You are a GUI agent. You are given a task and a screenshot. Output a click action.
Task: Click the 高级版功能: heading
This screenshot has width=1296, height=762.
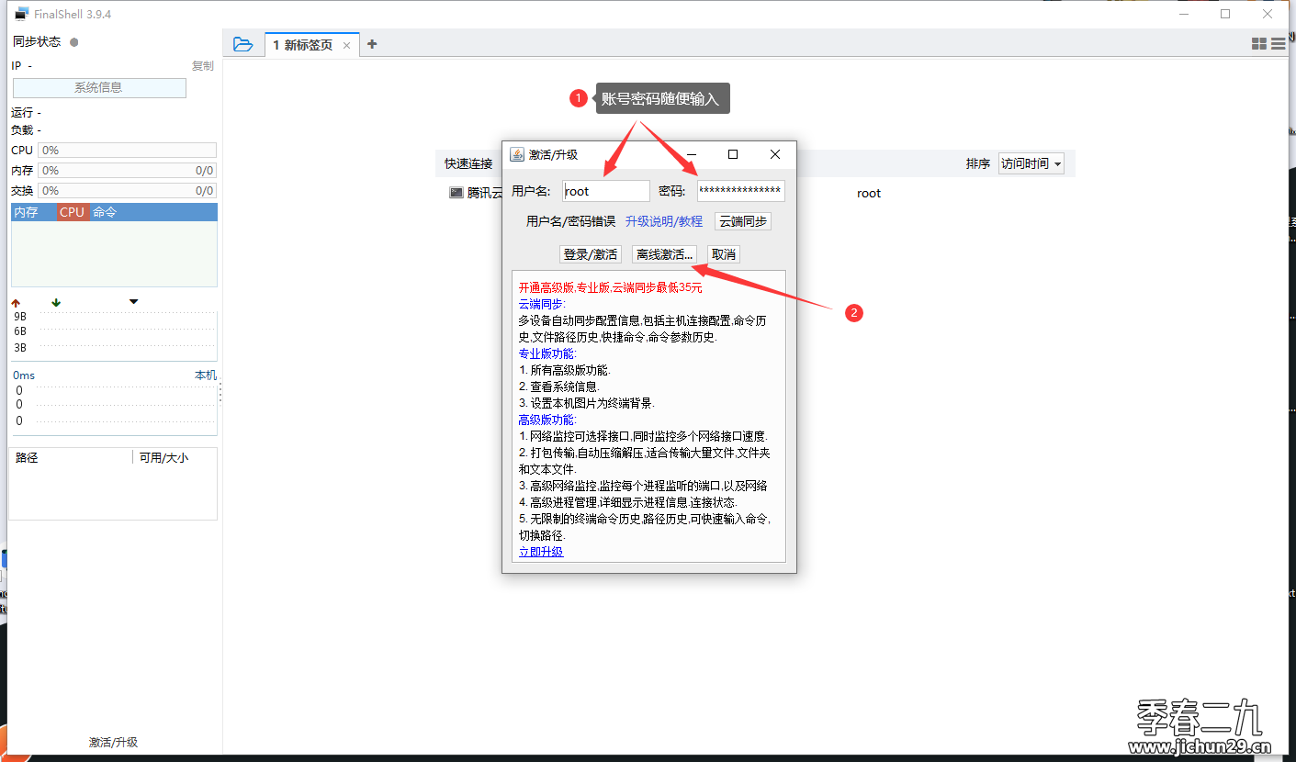click(x=547, y=420)
